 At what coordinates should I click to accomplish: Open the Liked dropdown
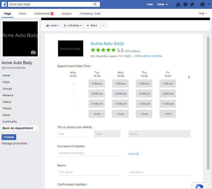(53, 25)
